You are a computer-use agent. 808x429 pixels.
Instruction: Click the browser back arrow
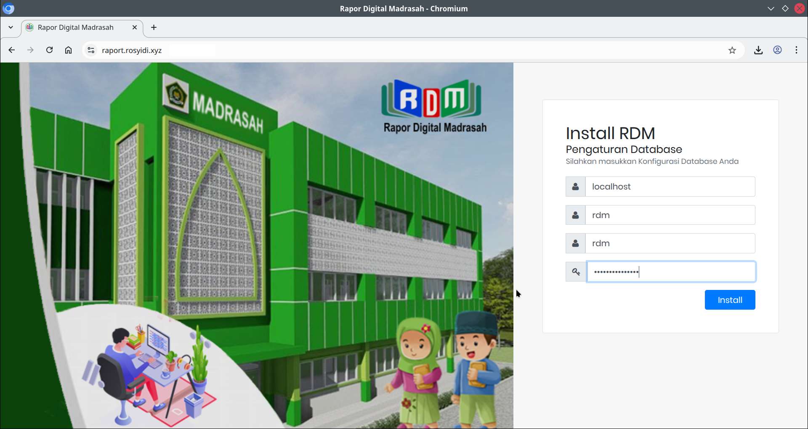(12, 50)
